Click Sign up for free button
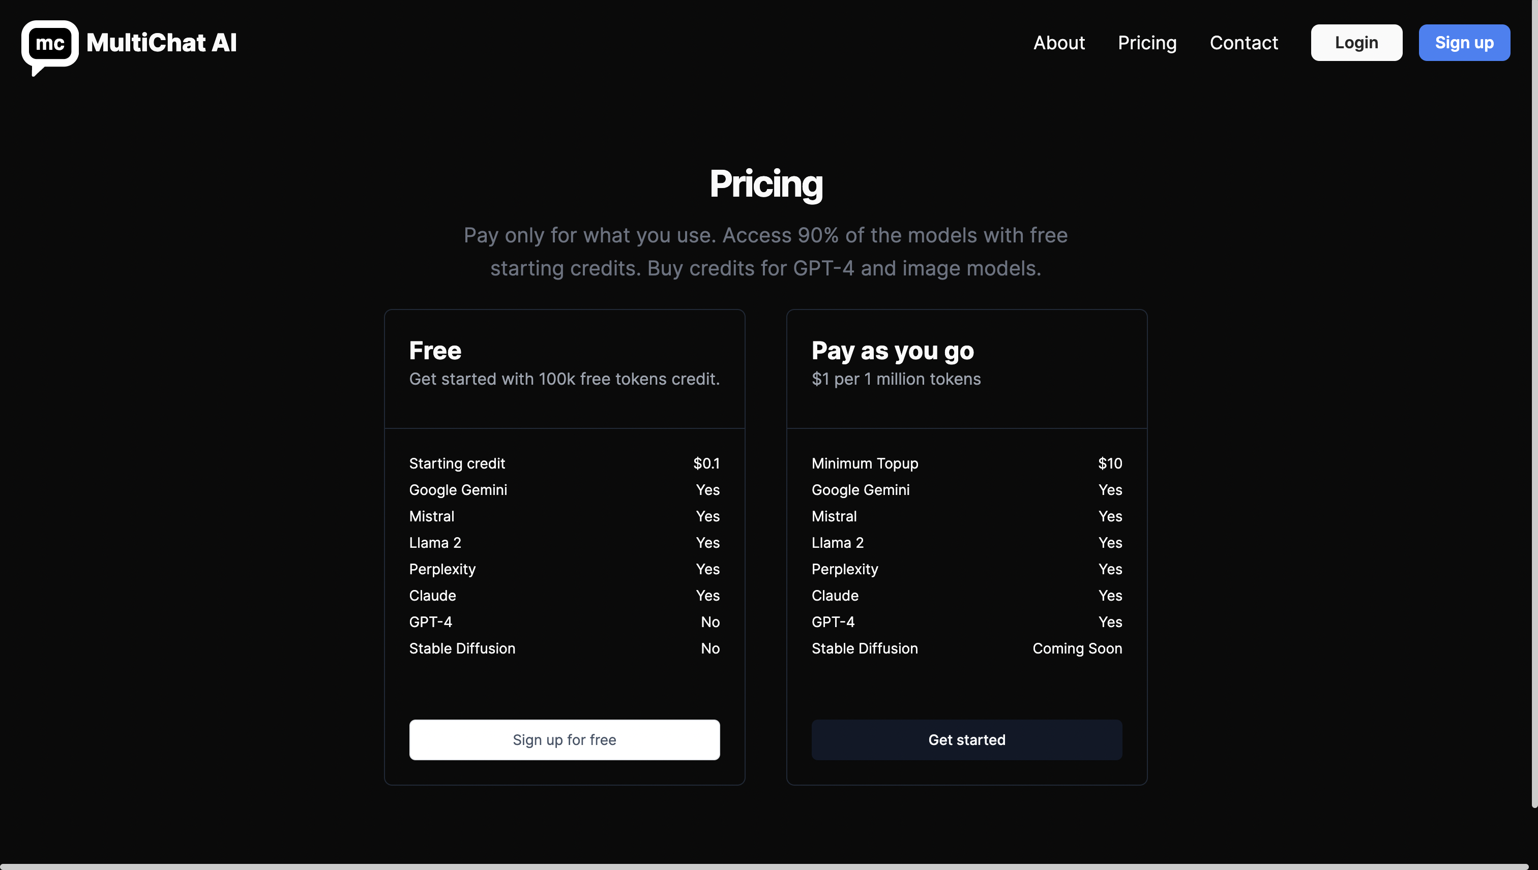Image resolution: width=1538 pixels, height=870 pixels. [x=564, y=740]
